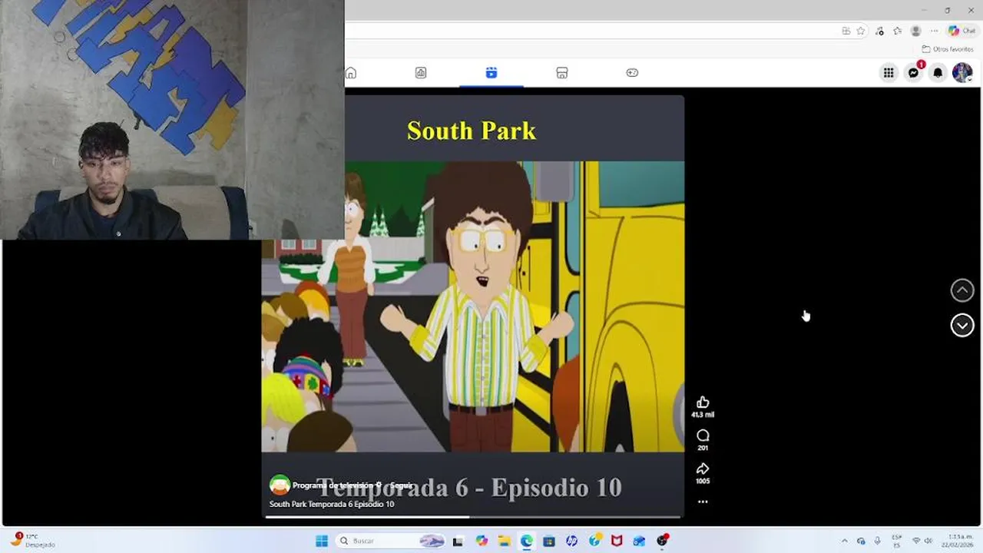Open the Outlook taskbar icon

pyautogui.click(x=639, y=541)
